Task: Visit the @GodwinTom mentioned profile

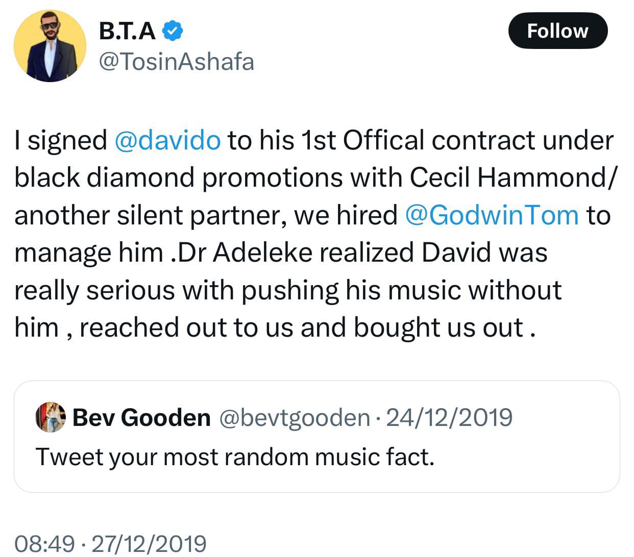Action: pos(492,215)
